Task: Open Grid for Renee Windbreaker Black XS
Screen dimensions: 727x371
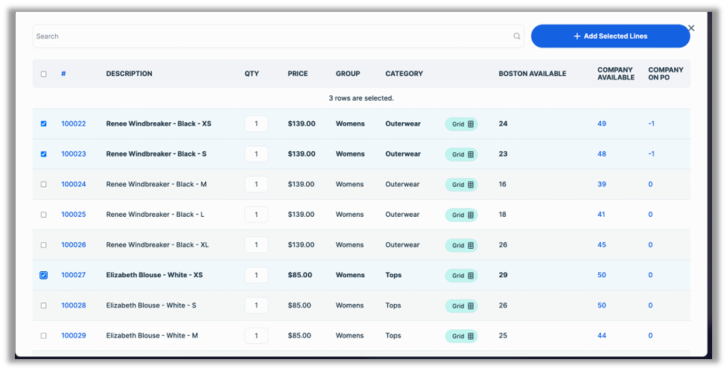Action: 461,124
